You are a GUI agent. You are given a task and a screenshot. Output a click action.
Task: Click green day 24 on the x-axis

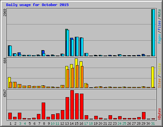click(x=119, y=124)
